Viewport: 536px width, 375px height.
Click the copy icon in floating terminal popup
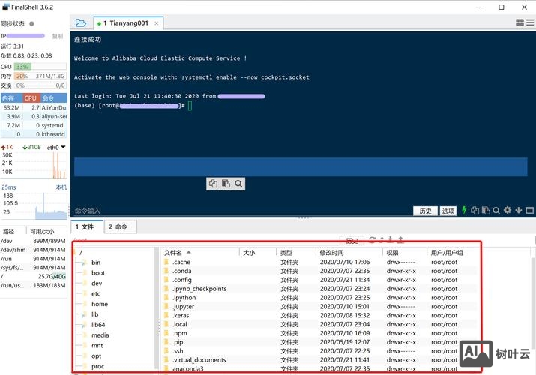coord(214,184)
